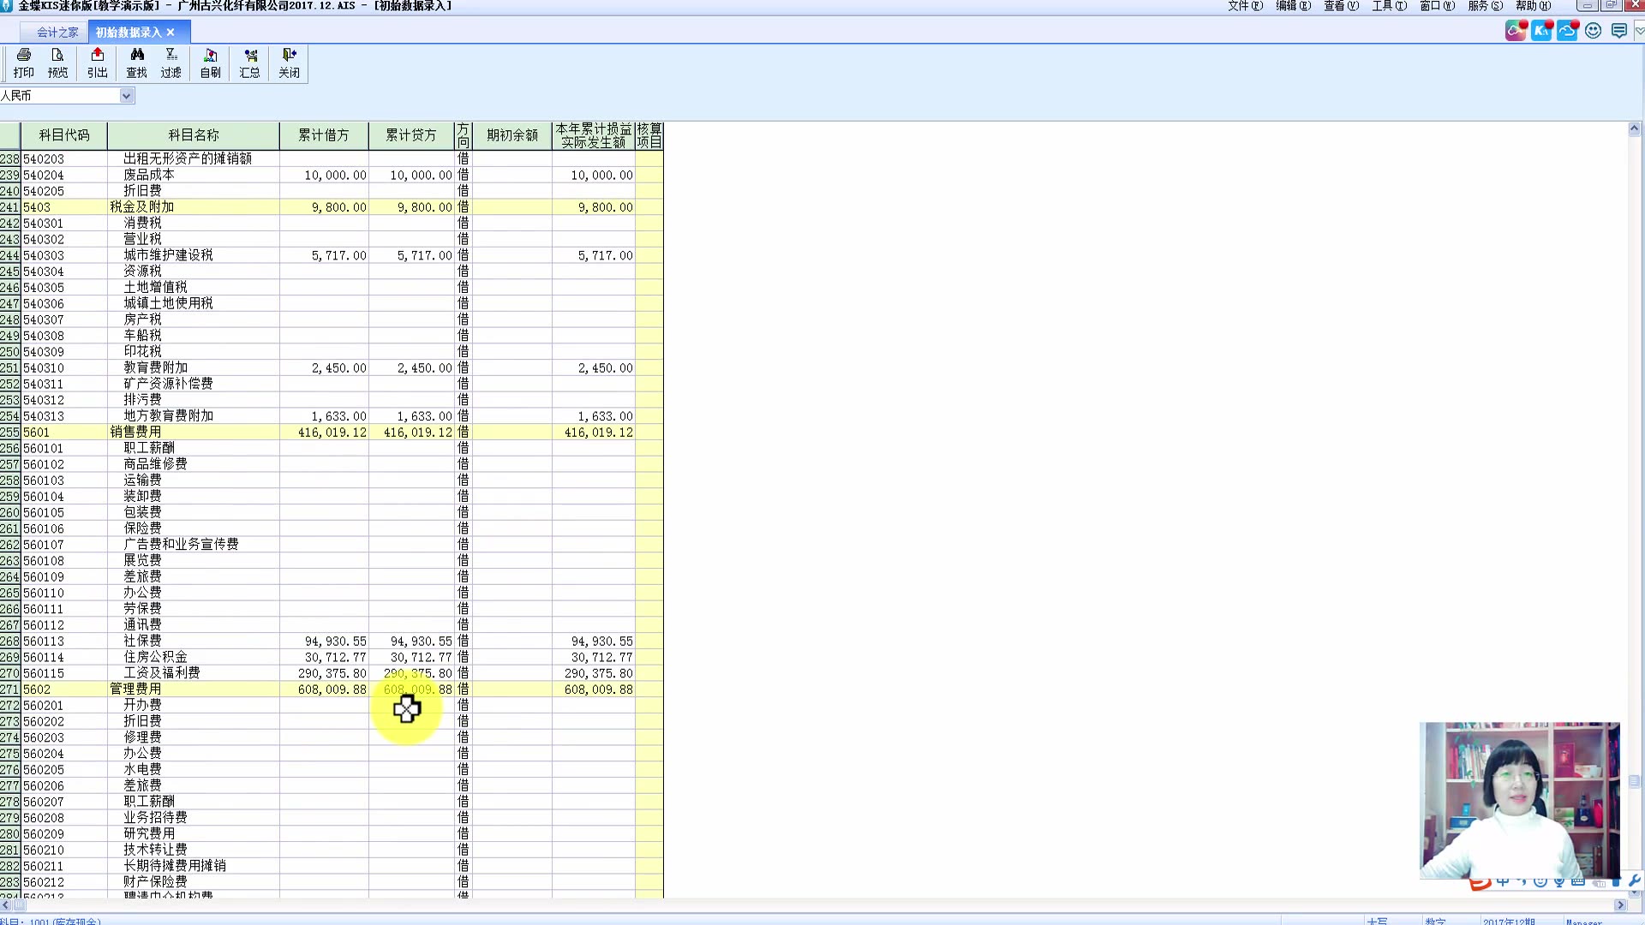Viewport: 1645px width, 925px height.
Task: Open the 查找 find tool
Action: (x=136, y=63)
